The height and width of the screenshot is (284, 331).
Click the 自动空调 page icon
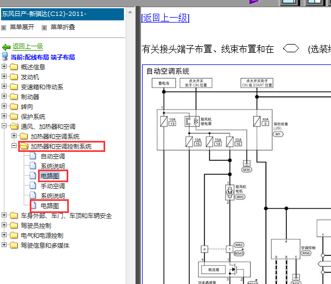pyautogui.click(x=32, y=156)
